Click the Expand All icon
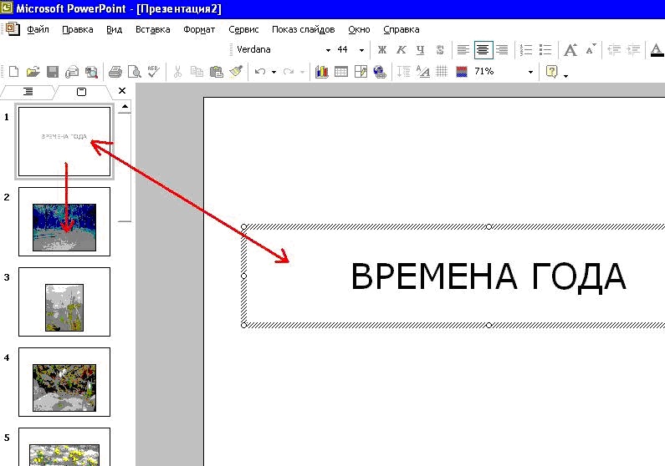The width and height of the screenshot is (665, 466). (403, 72)
